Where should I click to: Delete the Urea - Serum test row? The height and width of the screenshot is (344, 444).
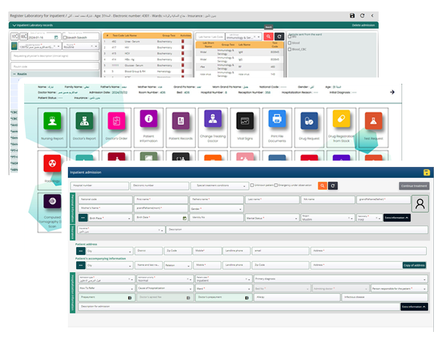183,41
